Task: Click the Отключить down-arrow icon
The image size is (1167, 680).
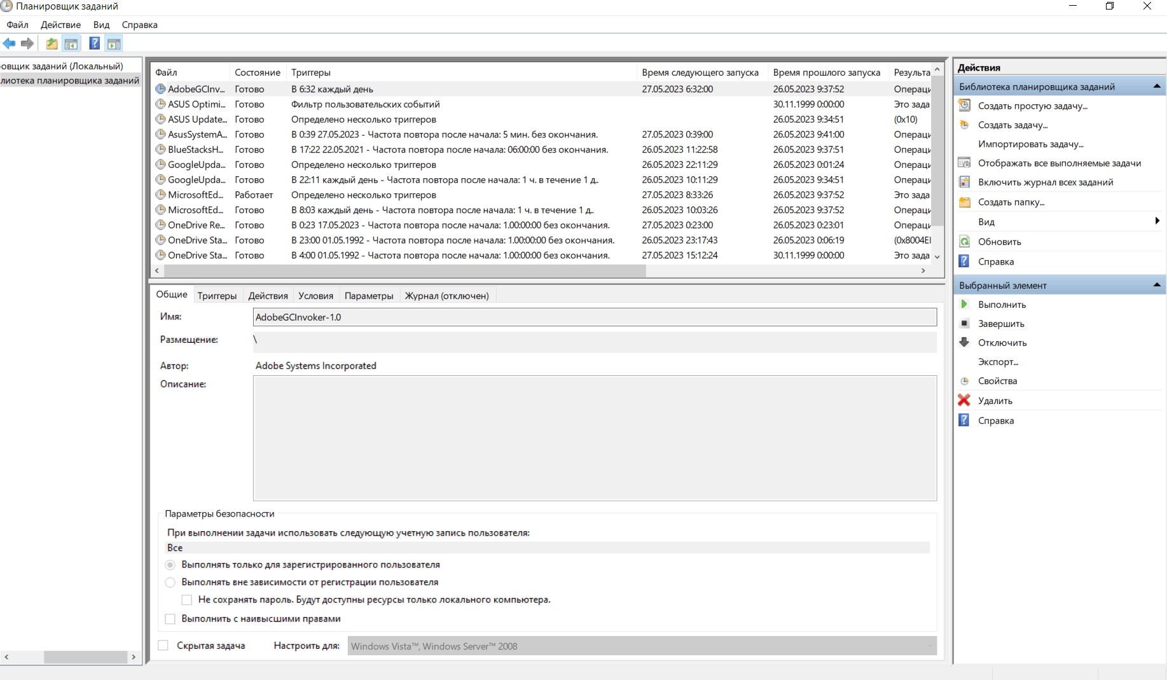Action: [x=965, y=342]
